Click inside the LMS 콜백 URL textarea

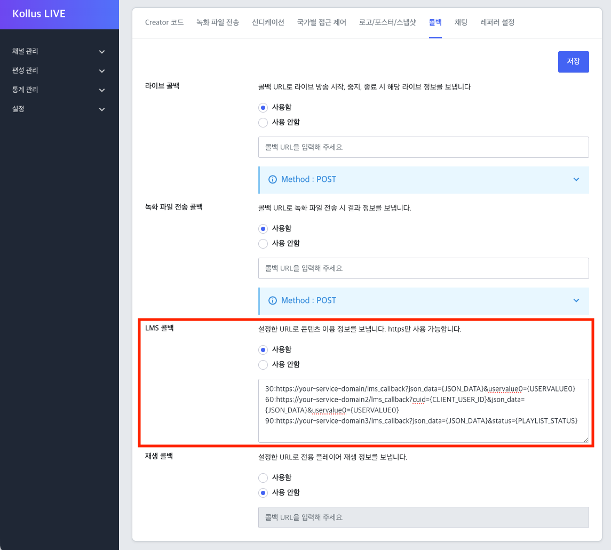pos(423,411)
